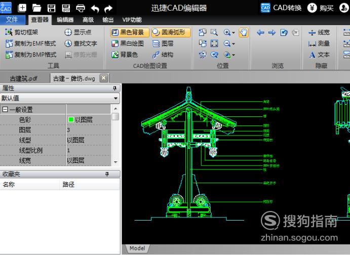Open the zoom out dropdown arrow

coord(234,44)
